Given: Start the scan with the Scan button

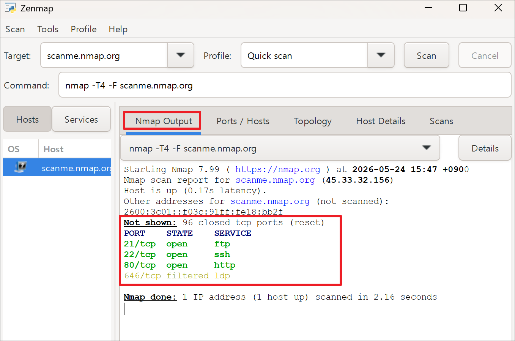Looking at the screenshot, I should pyautogui.click(x=427, y=55).
